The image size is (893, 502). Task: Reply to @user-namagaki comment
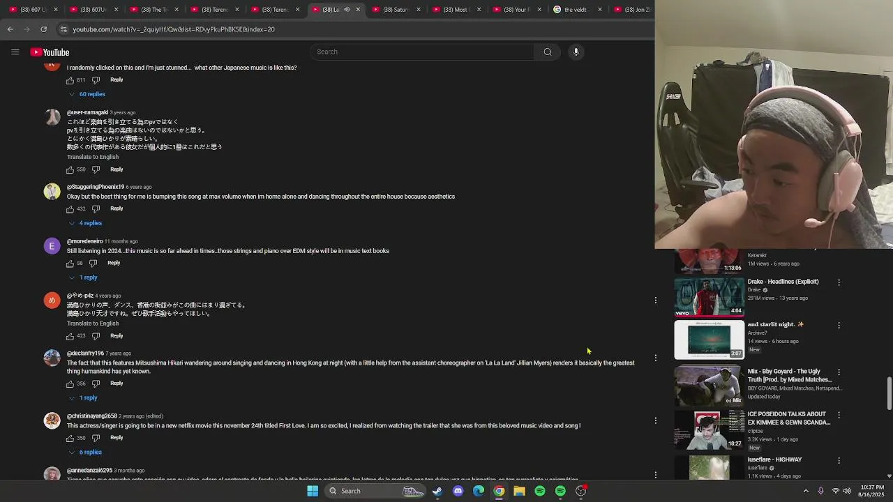[x=117, y=169]
